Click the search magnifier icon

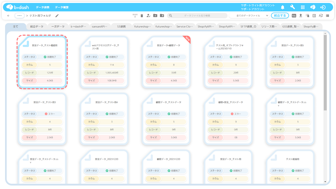coord(170,16)
